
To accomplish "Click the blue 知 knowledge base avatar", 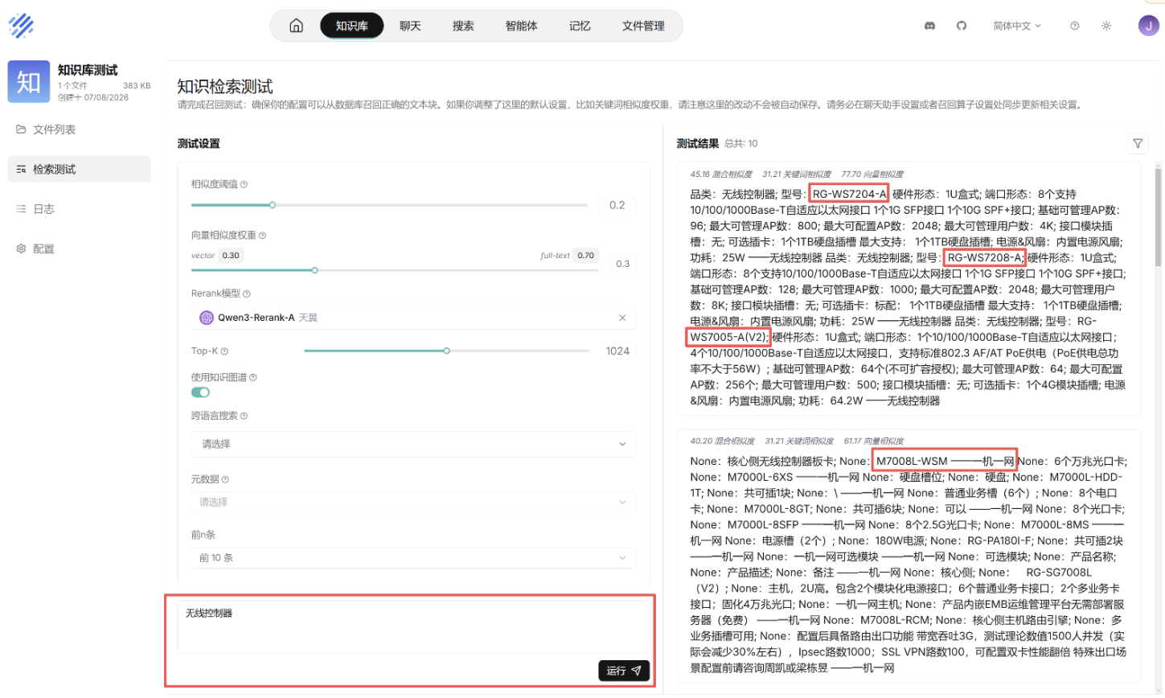I will tap(28, 81).
